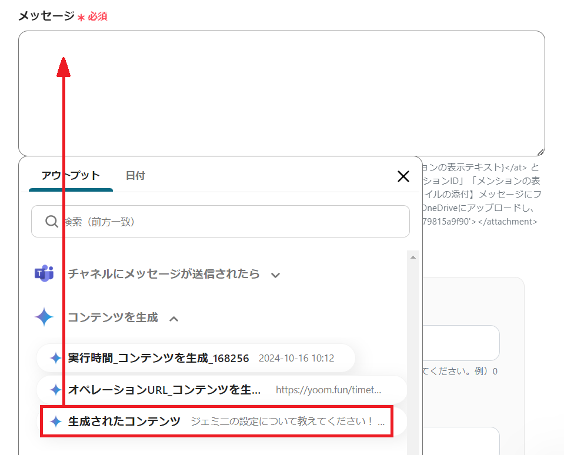Screen dimensions: 564x455
Task: Click sparkle icon beside 実行時間_コンテンツを生成
Action: (55, 358)
